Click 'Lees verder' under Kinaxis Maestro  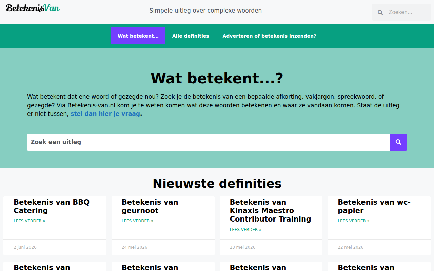click(245, 230)
